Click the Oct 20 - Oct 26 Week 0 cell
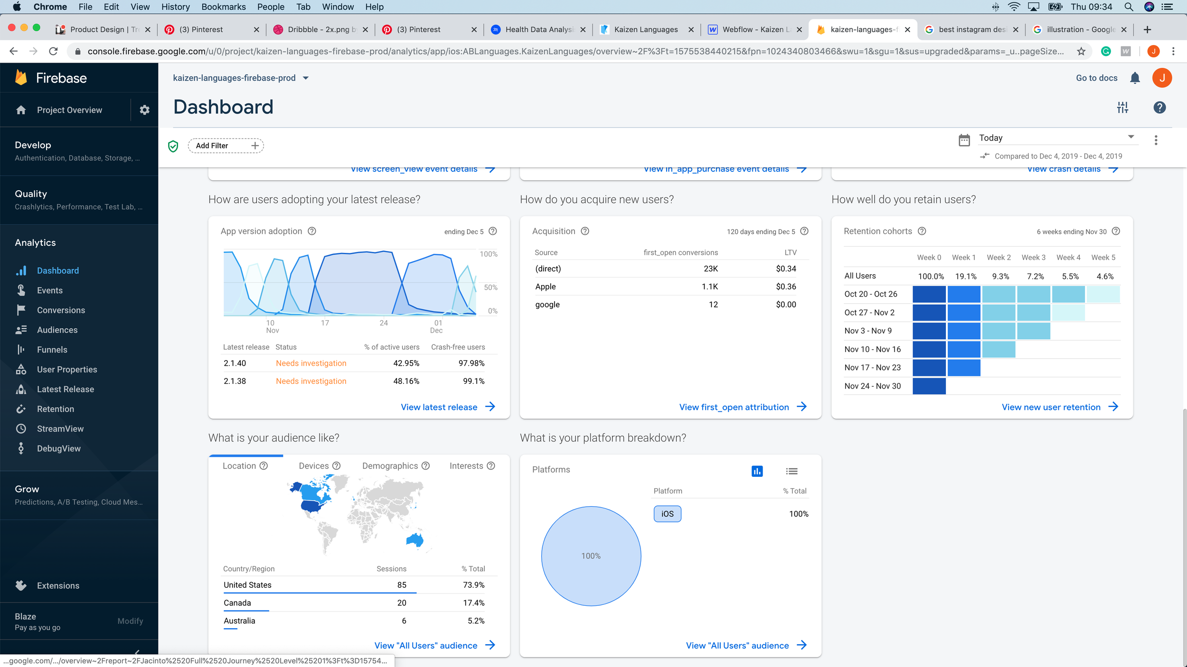The image size is (1187, 667). [x=929, y=294]
